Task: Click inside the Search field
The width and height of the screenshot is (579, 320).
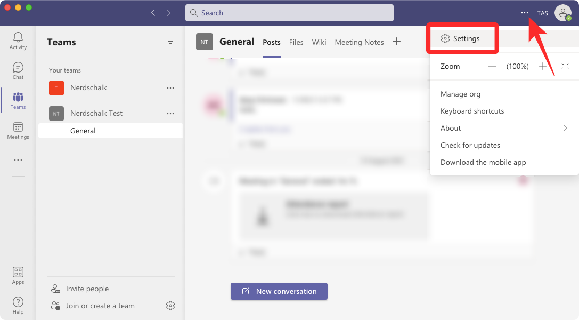Action: 289,12
